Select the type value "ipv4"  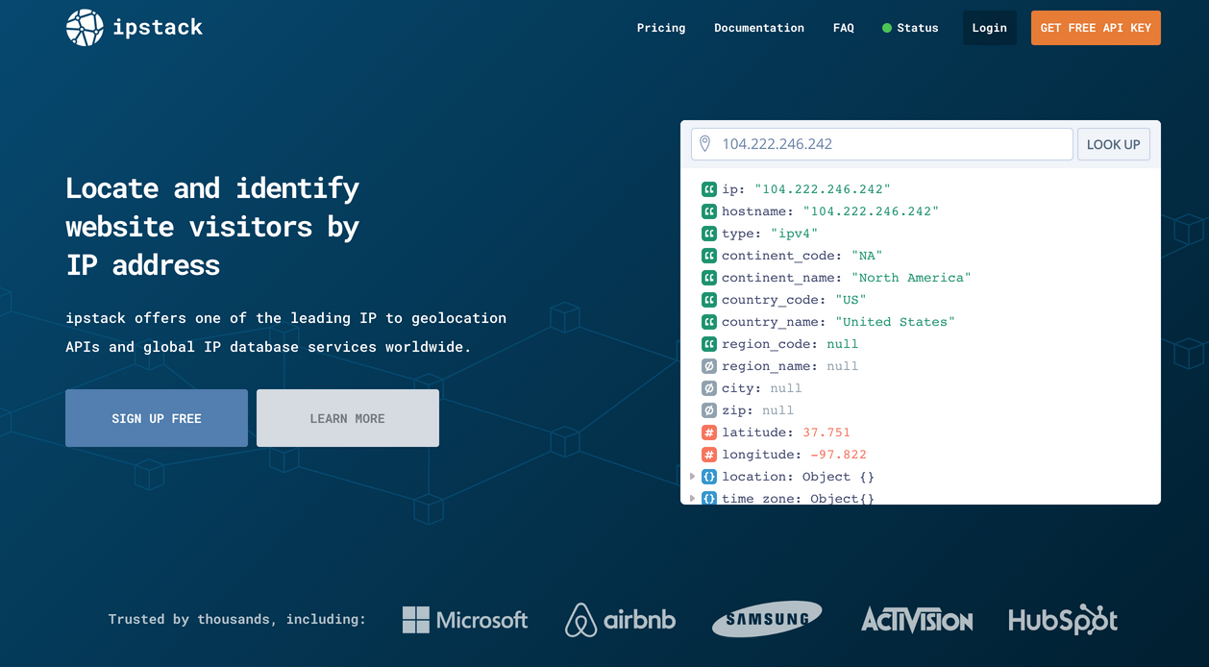[794, 234]
